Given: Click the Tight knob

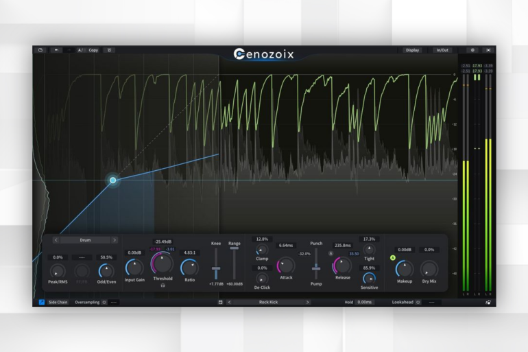Looking at the screenshot, I should [369, 250].
